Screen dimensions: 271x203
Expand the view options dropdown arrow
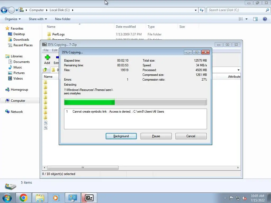point(246,19)
